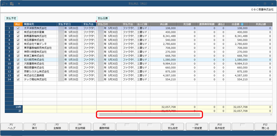The image size is (277, 136).
Task: Click the Excel export icon in title bar
Action: pyautogui.click(x=12, y=4)
